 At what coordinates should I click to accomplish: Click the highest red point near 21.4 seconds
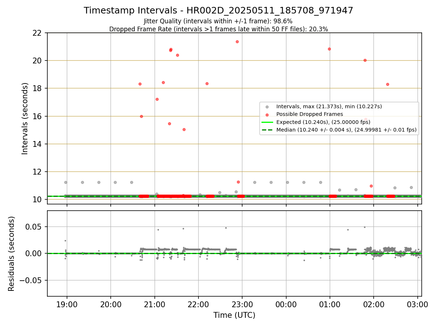coord(237,42)
